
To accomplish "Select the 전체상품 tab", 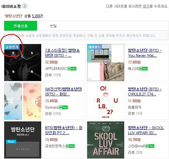I will (20, 26).
